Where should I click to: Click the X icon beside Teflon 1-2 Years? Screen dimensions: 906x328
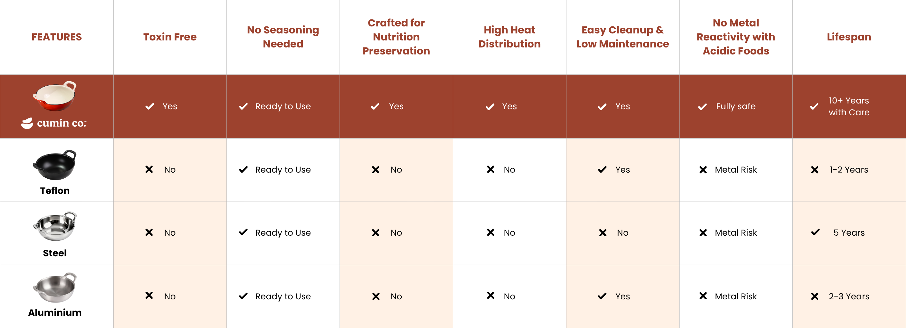[x=814, y=170]
